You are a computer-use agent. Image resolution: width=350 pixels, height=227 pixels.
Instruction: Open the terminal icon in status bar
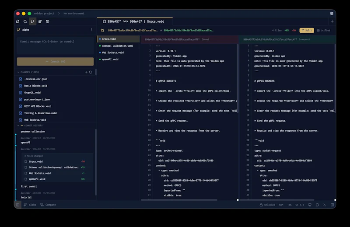coord(325,205)
